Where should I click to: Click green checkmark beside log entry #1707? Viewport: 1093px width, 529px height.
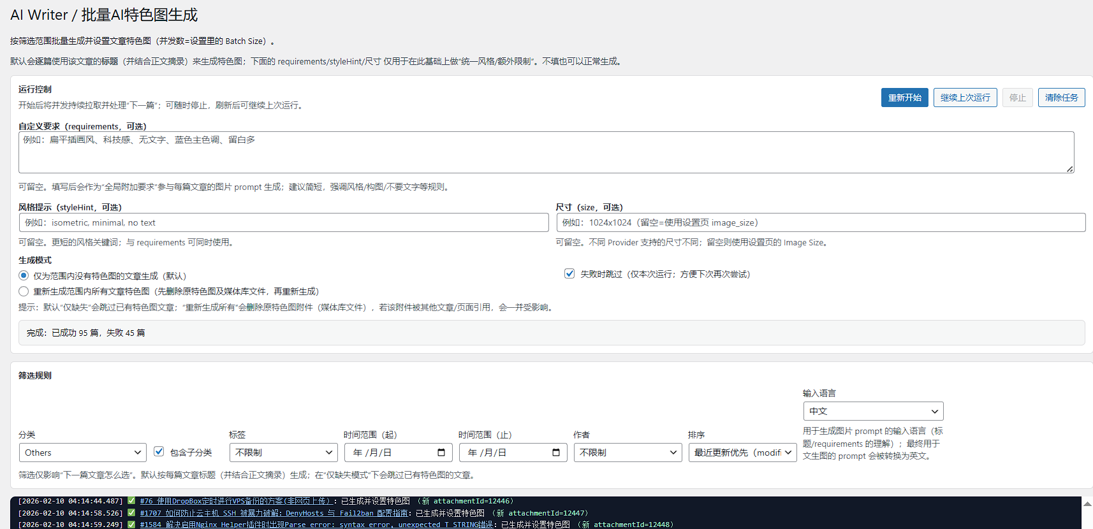tap(131, 513)
